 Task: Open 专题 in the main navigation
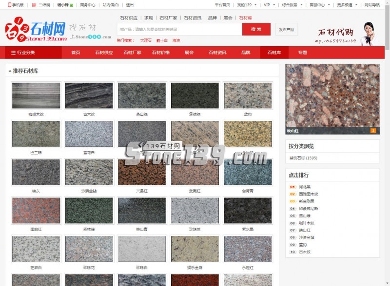[303, 53]
